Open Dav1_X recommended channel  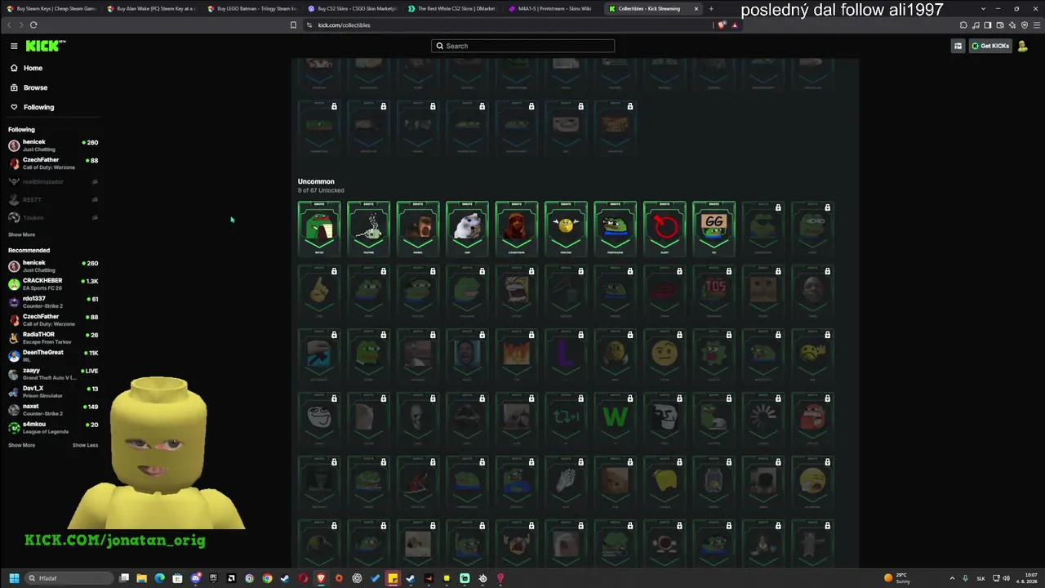53,392
